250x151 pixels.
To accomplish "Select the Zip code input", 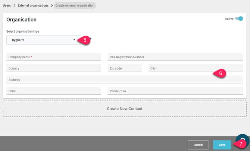I will pos(124,68).
